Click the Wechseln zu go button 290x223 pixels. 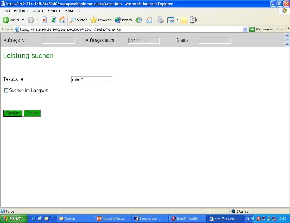pyautogui.click(x=261, y=29)
